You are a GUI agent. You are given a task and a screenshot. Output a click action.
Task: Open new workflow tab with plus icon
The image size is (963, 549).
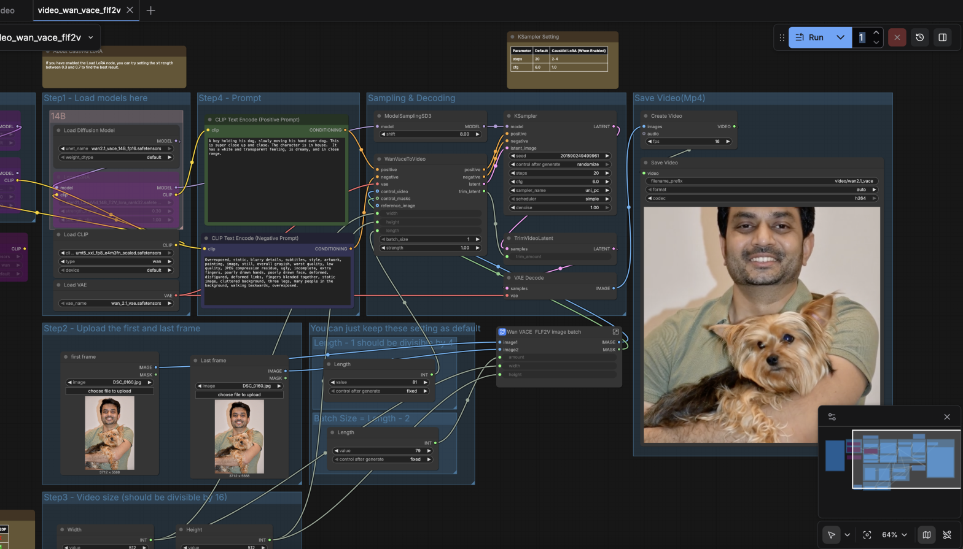[150, 10]
